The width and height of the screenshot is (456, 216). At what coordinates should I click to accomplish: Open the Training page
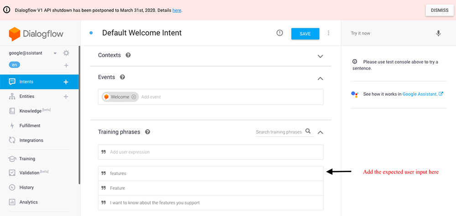27,158
